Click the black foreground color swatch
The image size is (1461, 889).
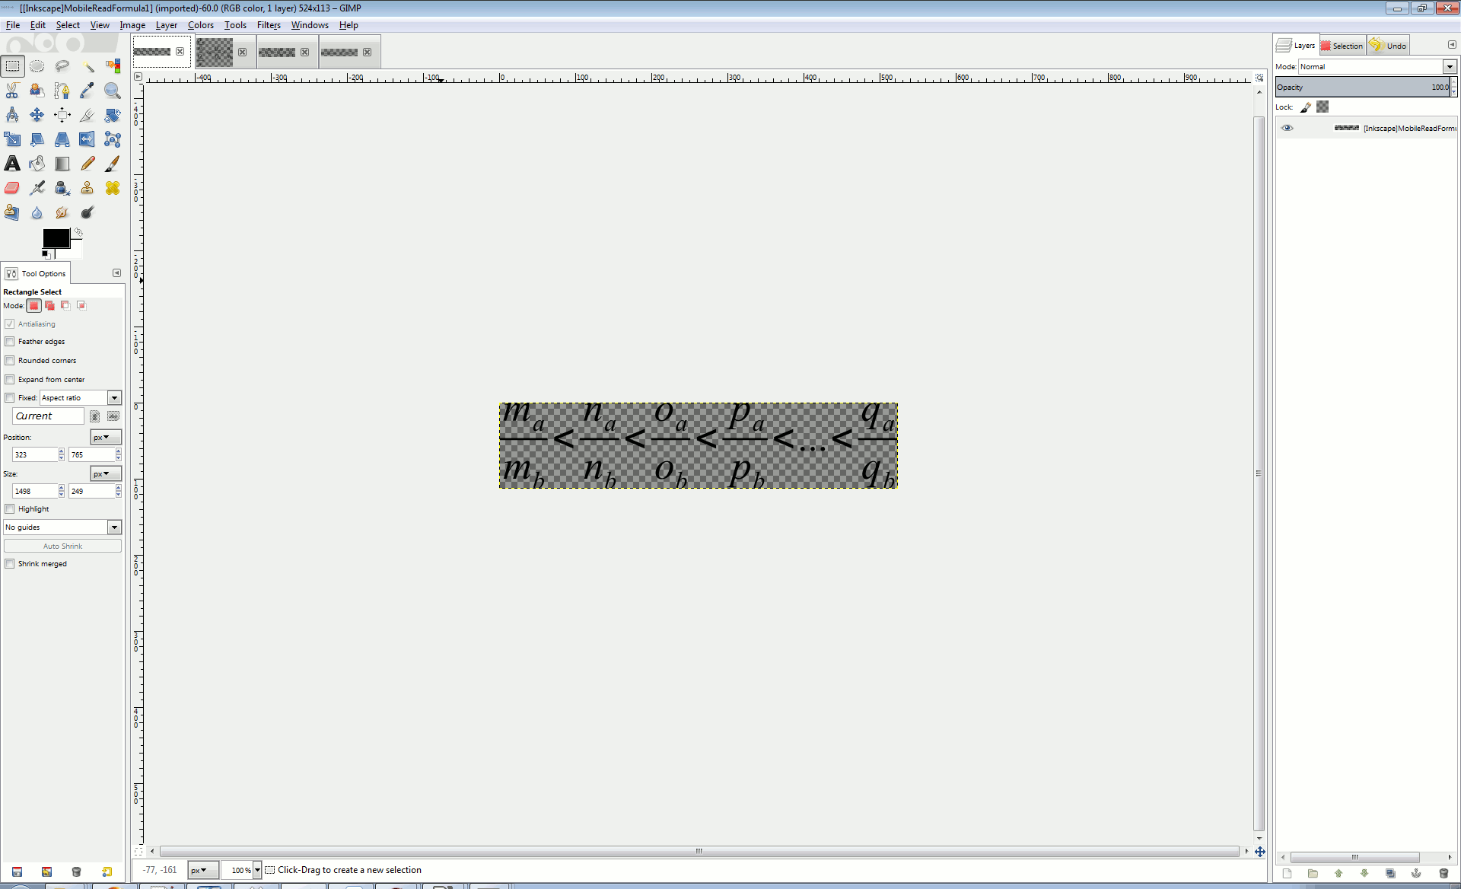pyautogui.click(x=56, y=238)
